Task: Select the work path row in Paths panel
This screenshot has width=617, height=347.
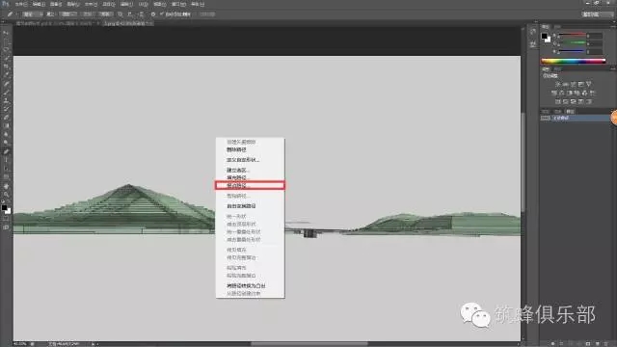Action: (576, 118)
